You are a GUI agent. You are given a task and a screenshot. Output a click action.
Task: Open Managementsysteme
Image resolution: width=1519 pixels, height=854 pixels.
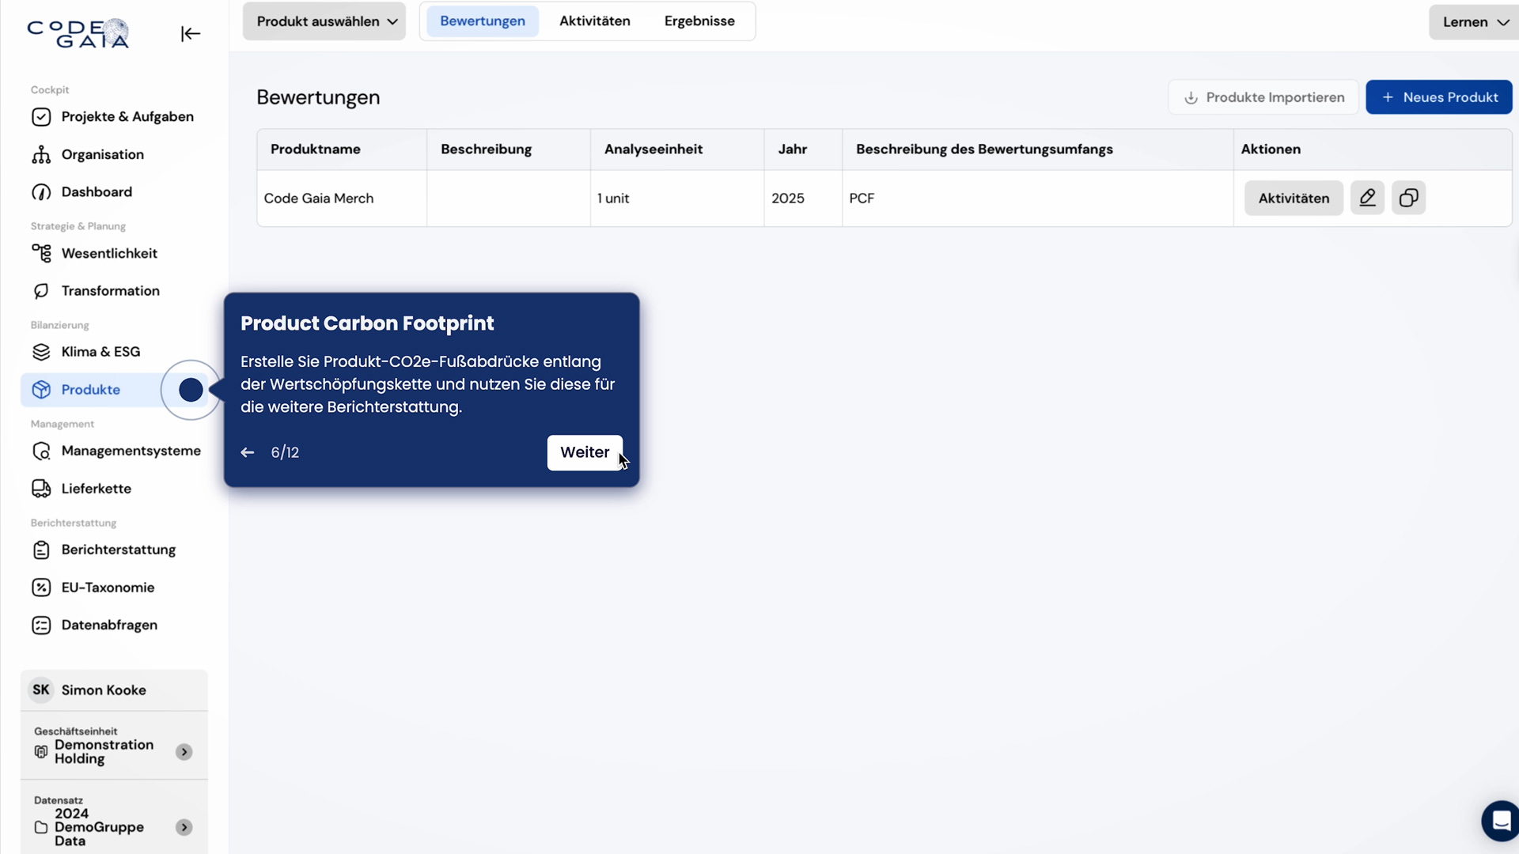pos(114,451)
